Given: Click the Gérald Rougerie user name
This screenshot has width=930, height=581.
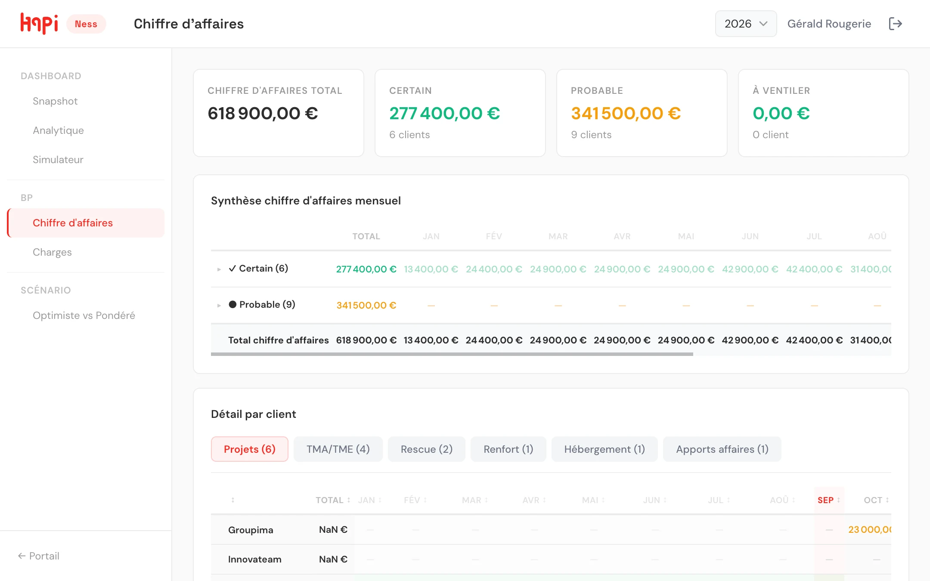Looking at the screenshot, I should coord(829,24).
